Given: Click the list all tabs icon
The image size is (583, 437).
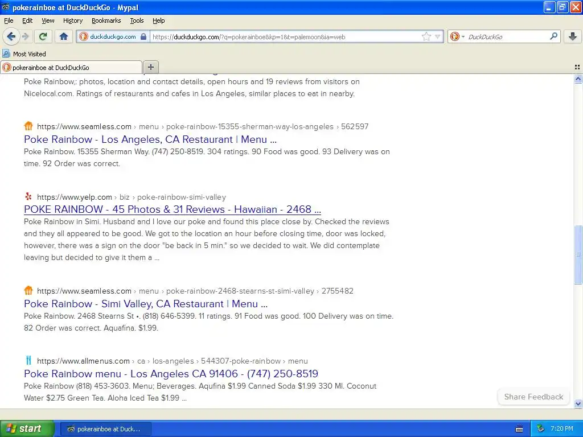Looking at the screenshot, I should (x=577, y=67).
